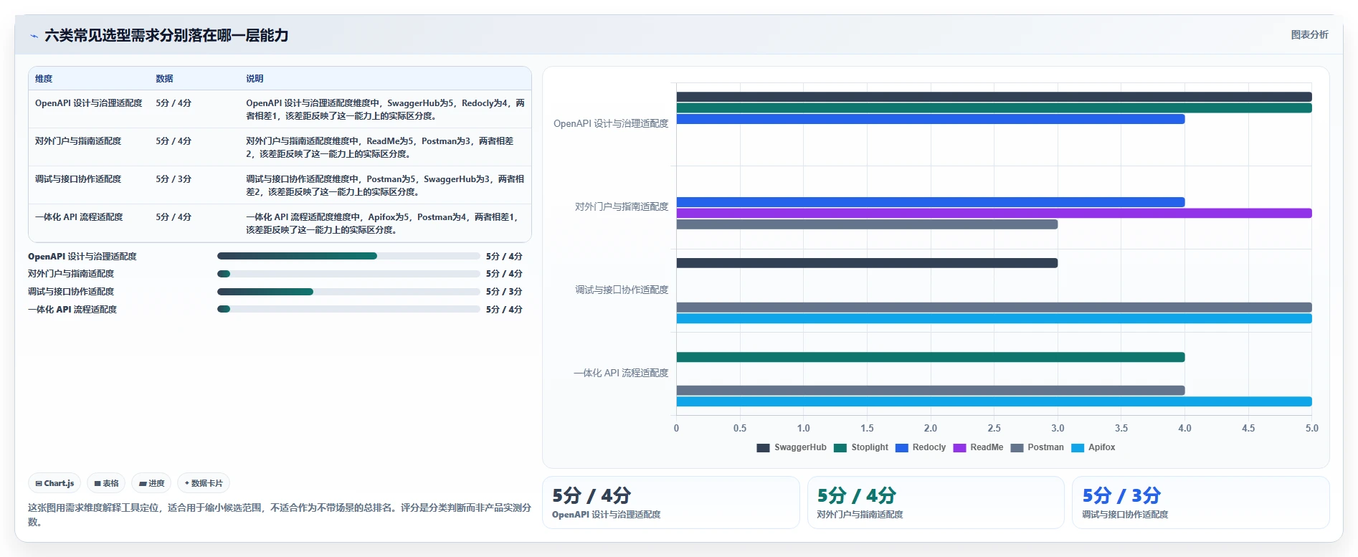Toggle the Postman series in the chart legend
This screenshot has width=1358, height=557.
(x=1038, y=447)
